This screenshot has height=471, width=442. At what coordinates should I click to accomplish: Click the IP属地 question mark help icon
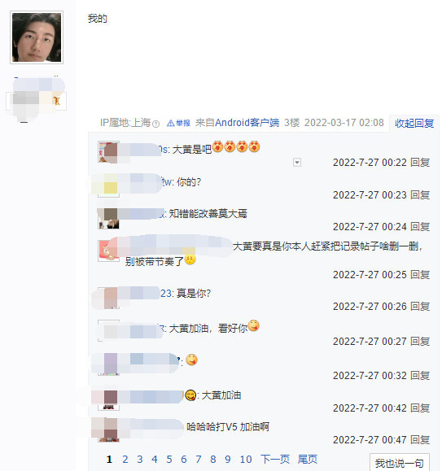click(155, 124)
